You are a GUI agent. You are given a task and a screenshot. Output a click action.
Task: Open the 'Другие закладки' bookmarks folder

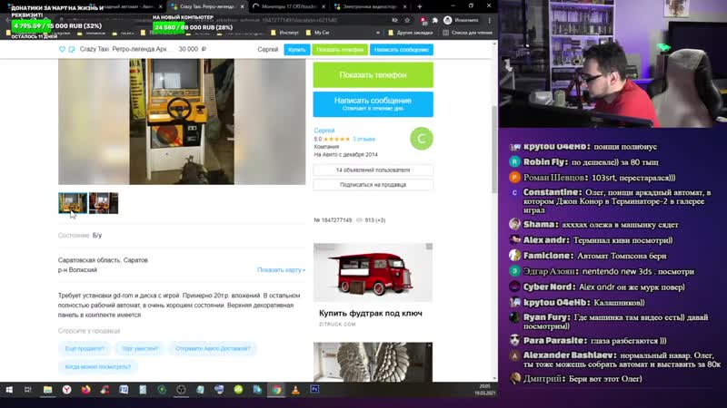(411, 33)
